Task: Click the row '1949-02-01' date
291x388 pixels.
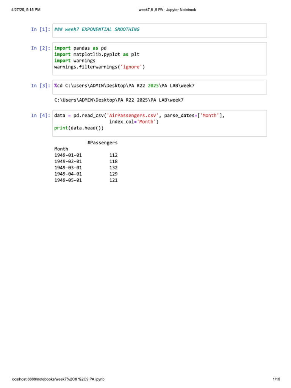Action: click(68, 161)
